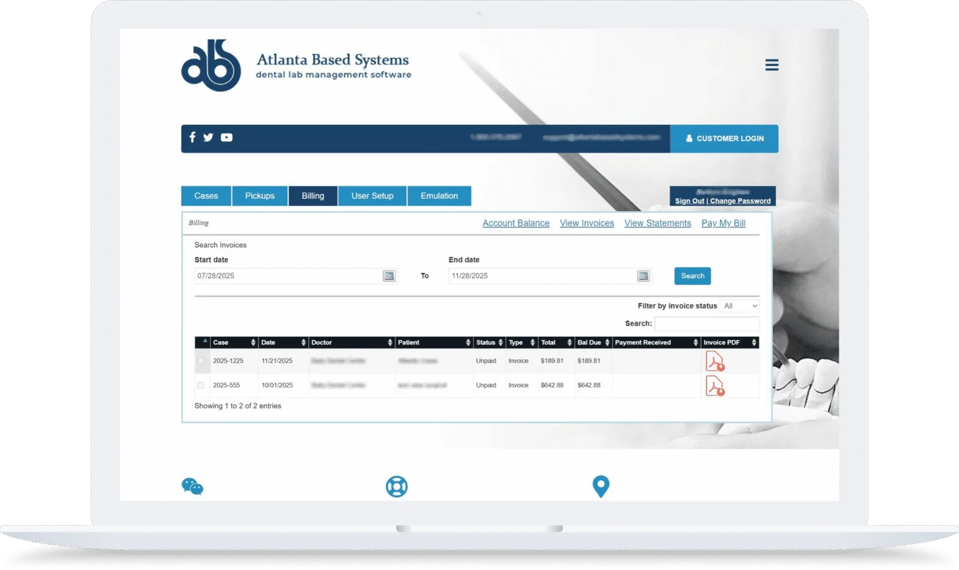Switch to the Cases tab
The height and width of the screenshot is (570, 959).
[x=206, y=196]
